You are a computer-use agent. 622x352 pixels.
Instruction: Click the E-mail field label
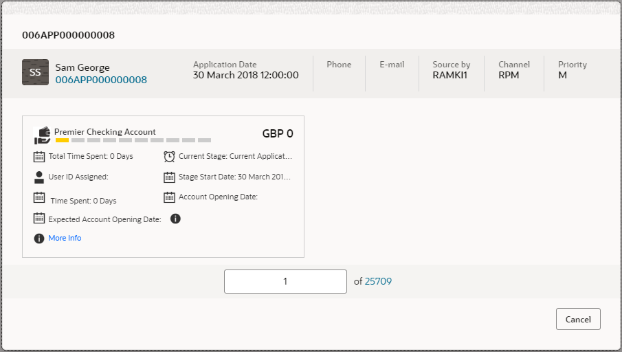click(x=392, y=65)
